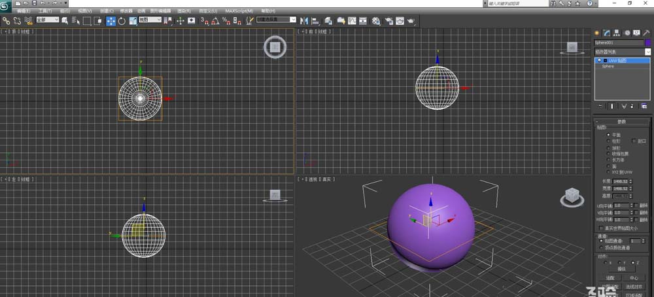This screenshot has height=297, width=654.
Task: Select the 收缩包裹 mapping radio button
Action: point(608,154)
